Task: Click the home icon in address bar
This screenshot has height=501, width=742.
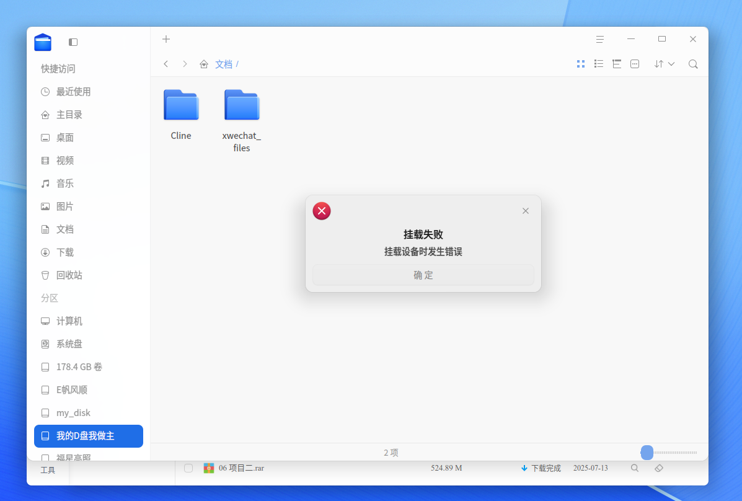Action: tap(204, 64)
